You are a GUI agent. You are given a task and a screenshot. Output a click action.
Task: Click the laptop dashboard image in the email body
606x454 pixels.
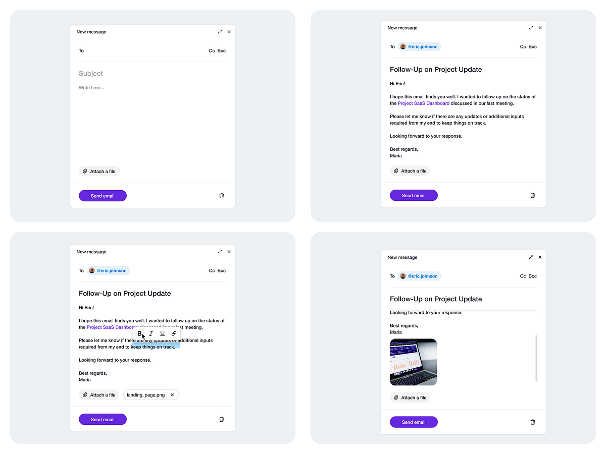tap(413, 362)
